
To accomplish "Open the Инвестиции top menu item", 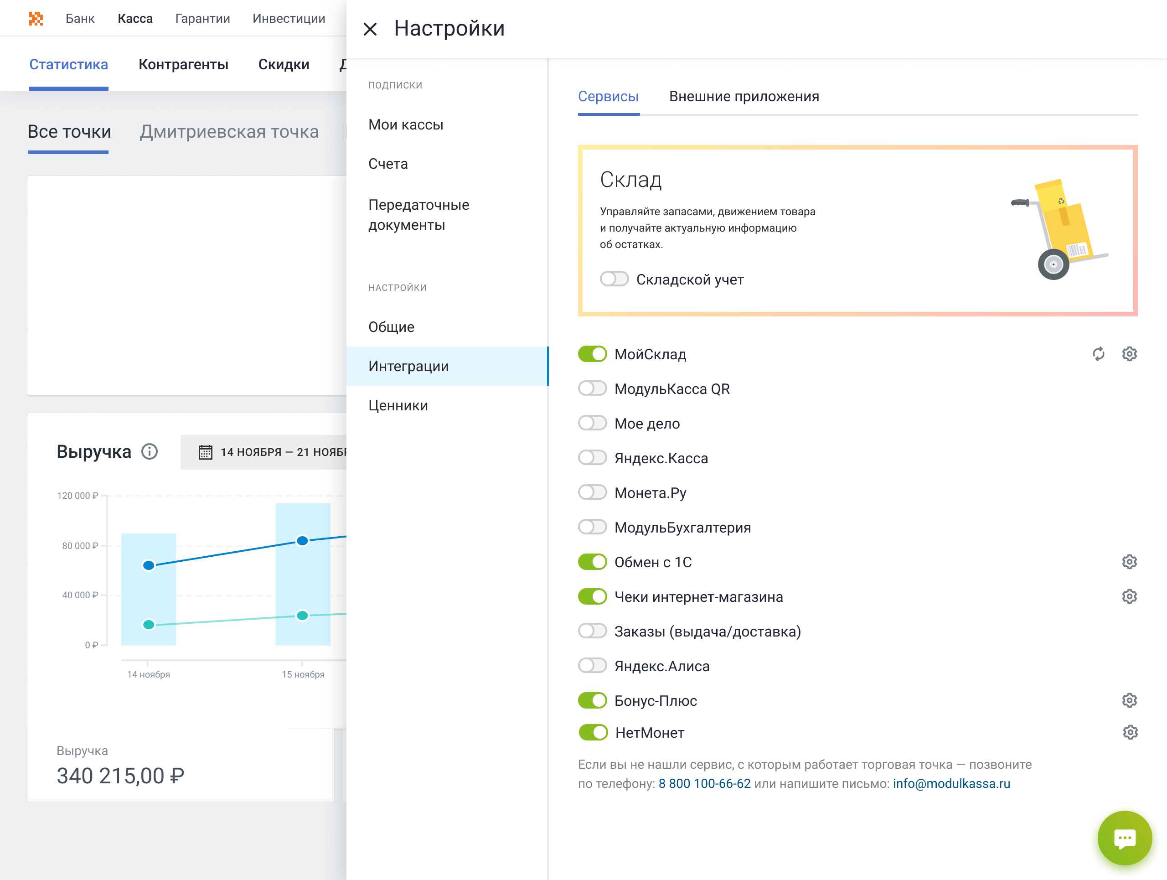I will tap(289, 18).
